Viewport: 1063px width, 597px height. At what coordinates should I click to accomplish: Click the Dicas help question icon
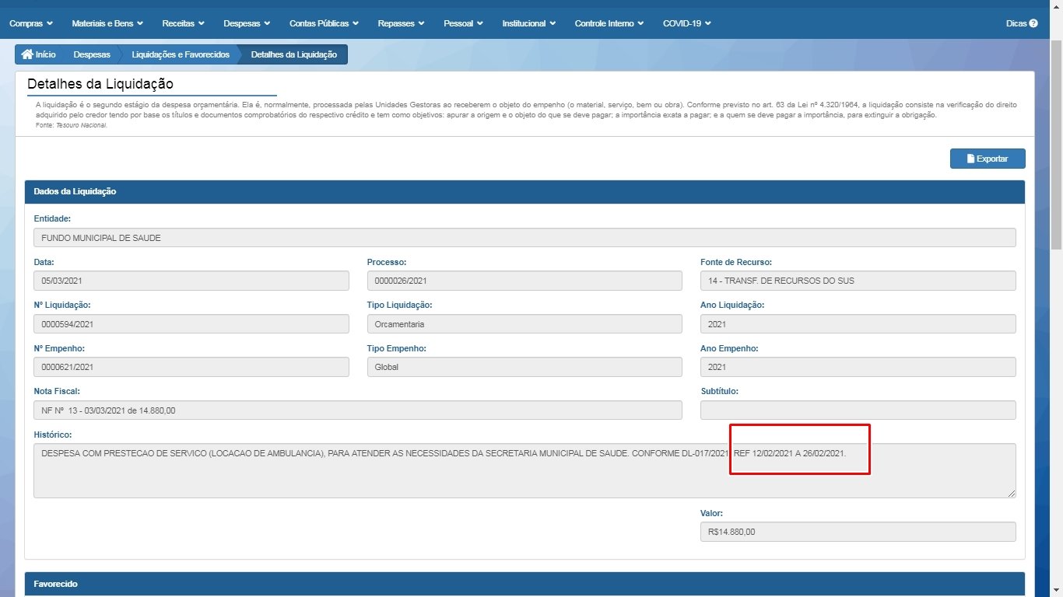coord(1033,23)
